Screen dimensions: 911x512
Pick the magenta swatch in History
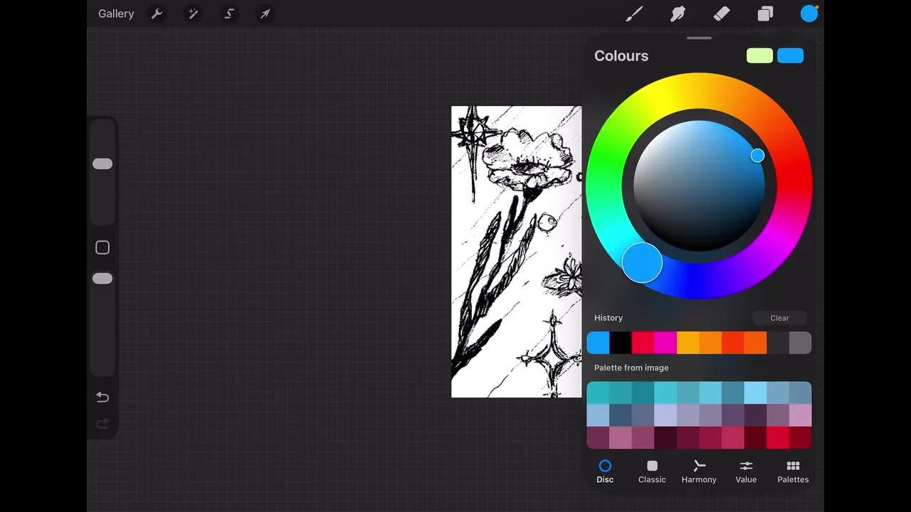pos(665,343)
